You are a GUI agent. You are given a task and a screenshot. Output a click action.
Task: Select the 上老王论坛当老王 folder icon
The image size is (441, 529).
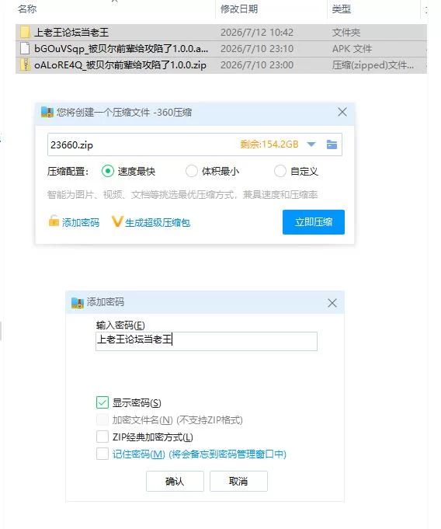click(25, 33)
